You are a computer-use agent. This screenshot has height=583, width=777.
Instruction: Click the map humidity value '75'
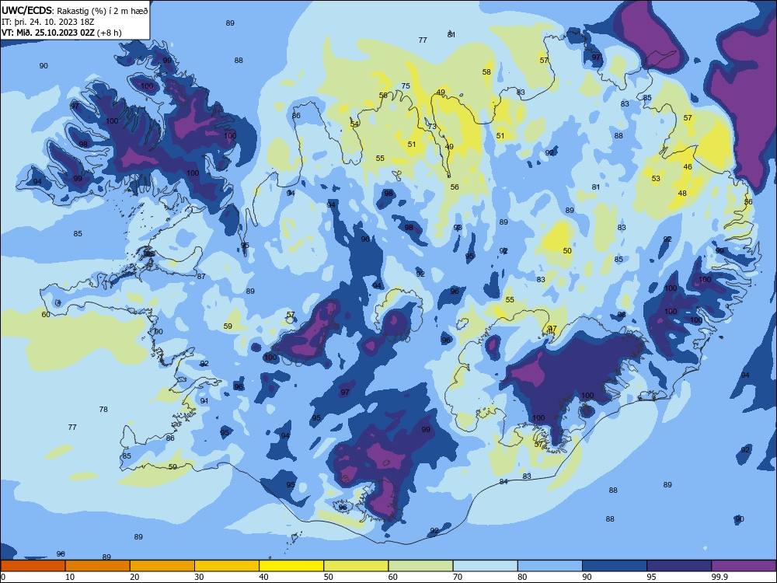pyautogui.click(x=406, y=86)
